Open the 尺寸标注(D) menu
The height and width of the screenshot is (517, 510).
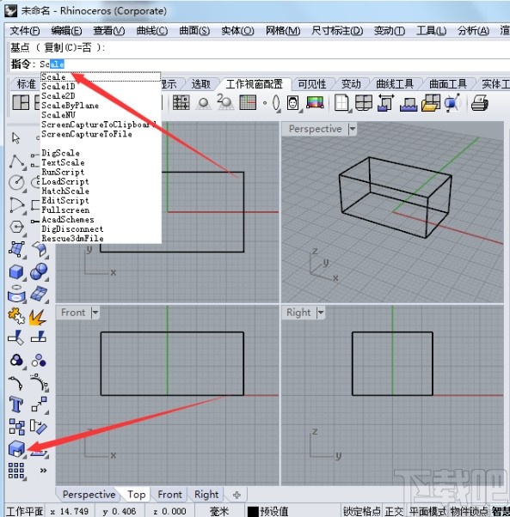[x=337, y=31]
